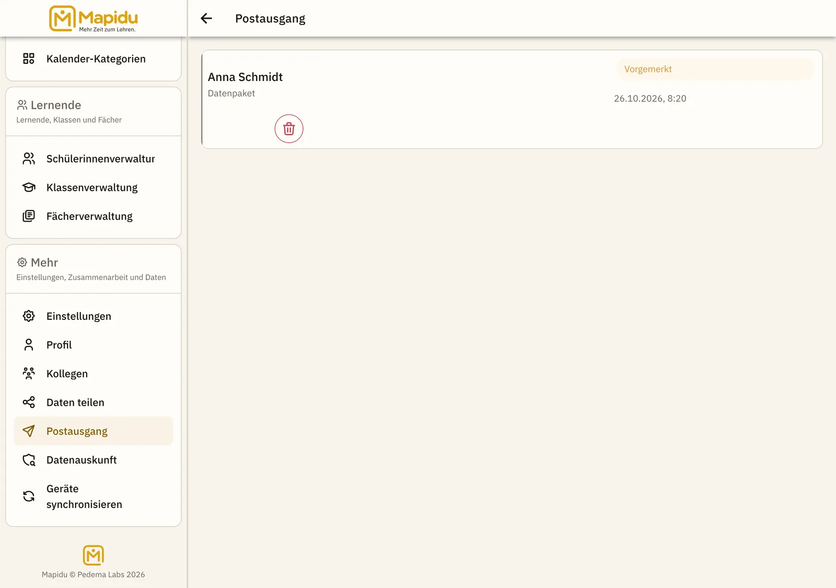
Task: Go to Klassenverwaltung
Action: pyautogui.click(x=94, y=187)
